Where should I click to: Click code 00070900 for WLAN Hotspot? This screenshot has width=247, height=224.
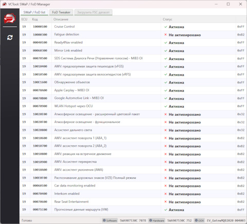(x=40, y=106)
